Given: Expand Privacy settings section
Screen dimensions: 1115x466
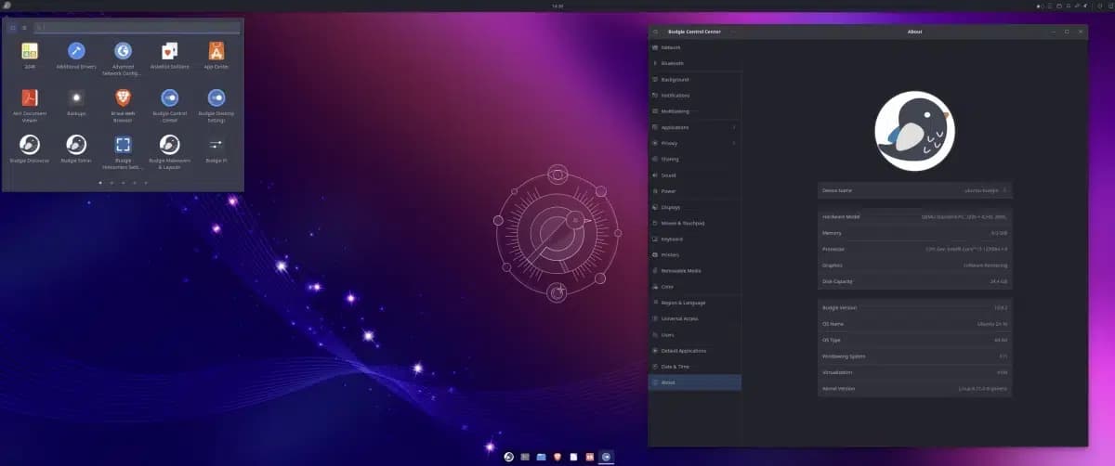Looking at the screenshot, I should tap(695, 143).
